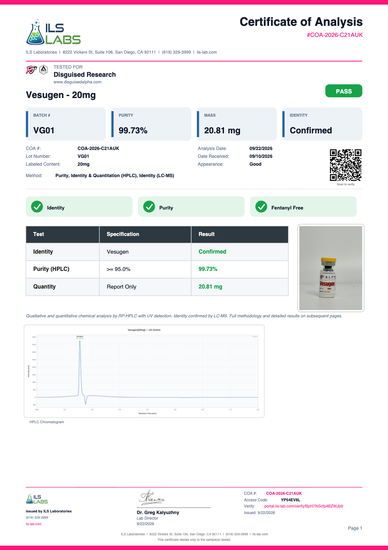The image size is (388, 550).
Task: Click the Access Code YP54EV8L
Action: (291, 500)
